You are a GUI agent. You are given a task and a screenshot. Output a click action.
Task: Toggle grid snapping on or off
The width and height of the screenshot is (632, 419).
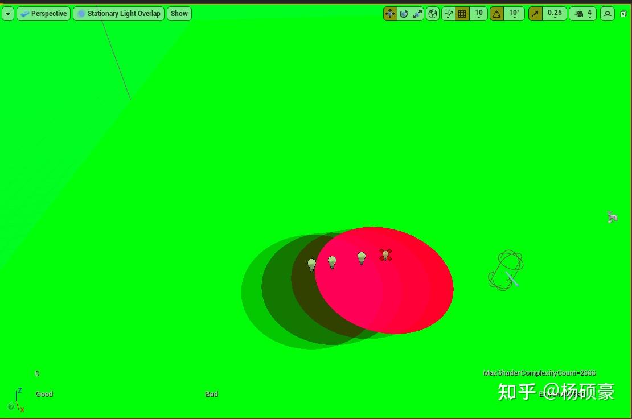coord(462,14)
